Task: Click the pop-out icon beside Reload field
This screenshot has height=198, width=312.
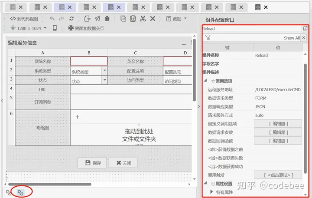Action: (x=305, y=29)
